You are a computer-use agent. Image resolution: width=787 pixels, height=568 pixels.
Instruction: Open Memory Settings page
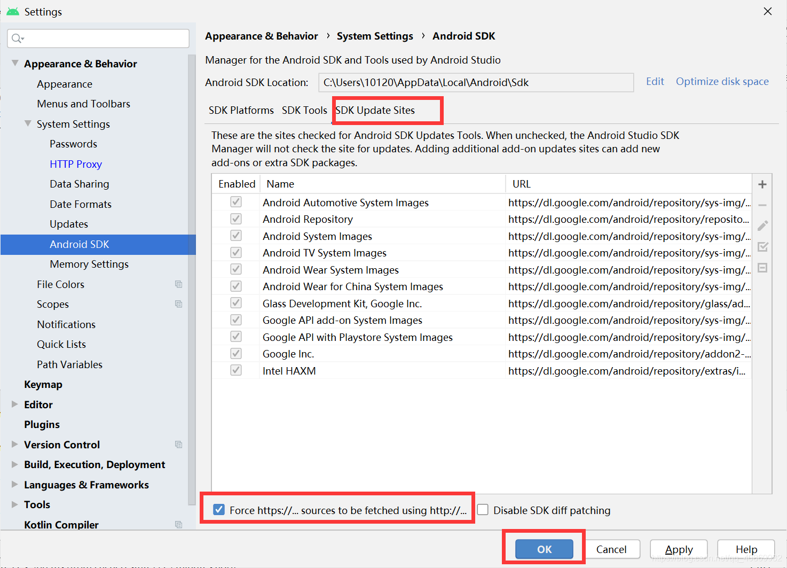coord(89,264)
